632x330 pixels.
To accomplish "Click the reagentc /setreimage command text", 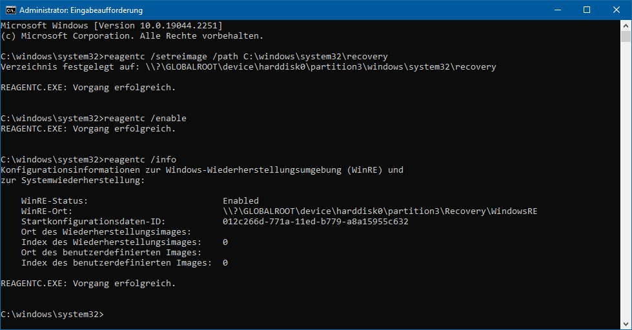I will point(246,57).
